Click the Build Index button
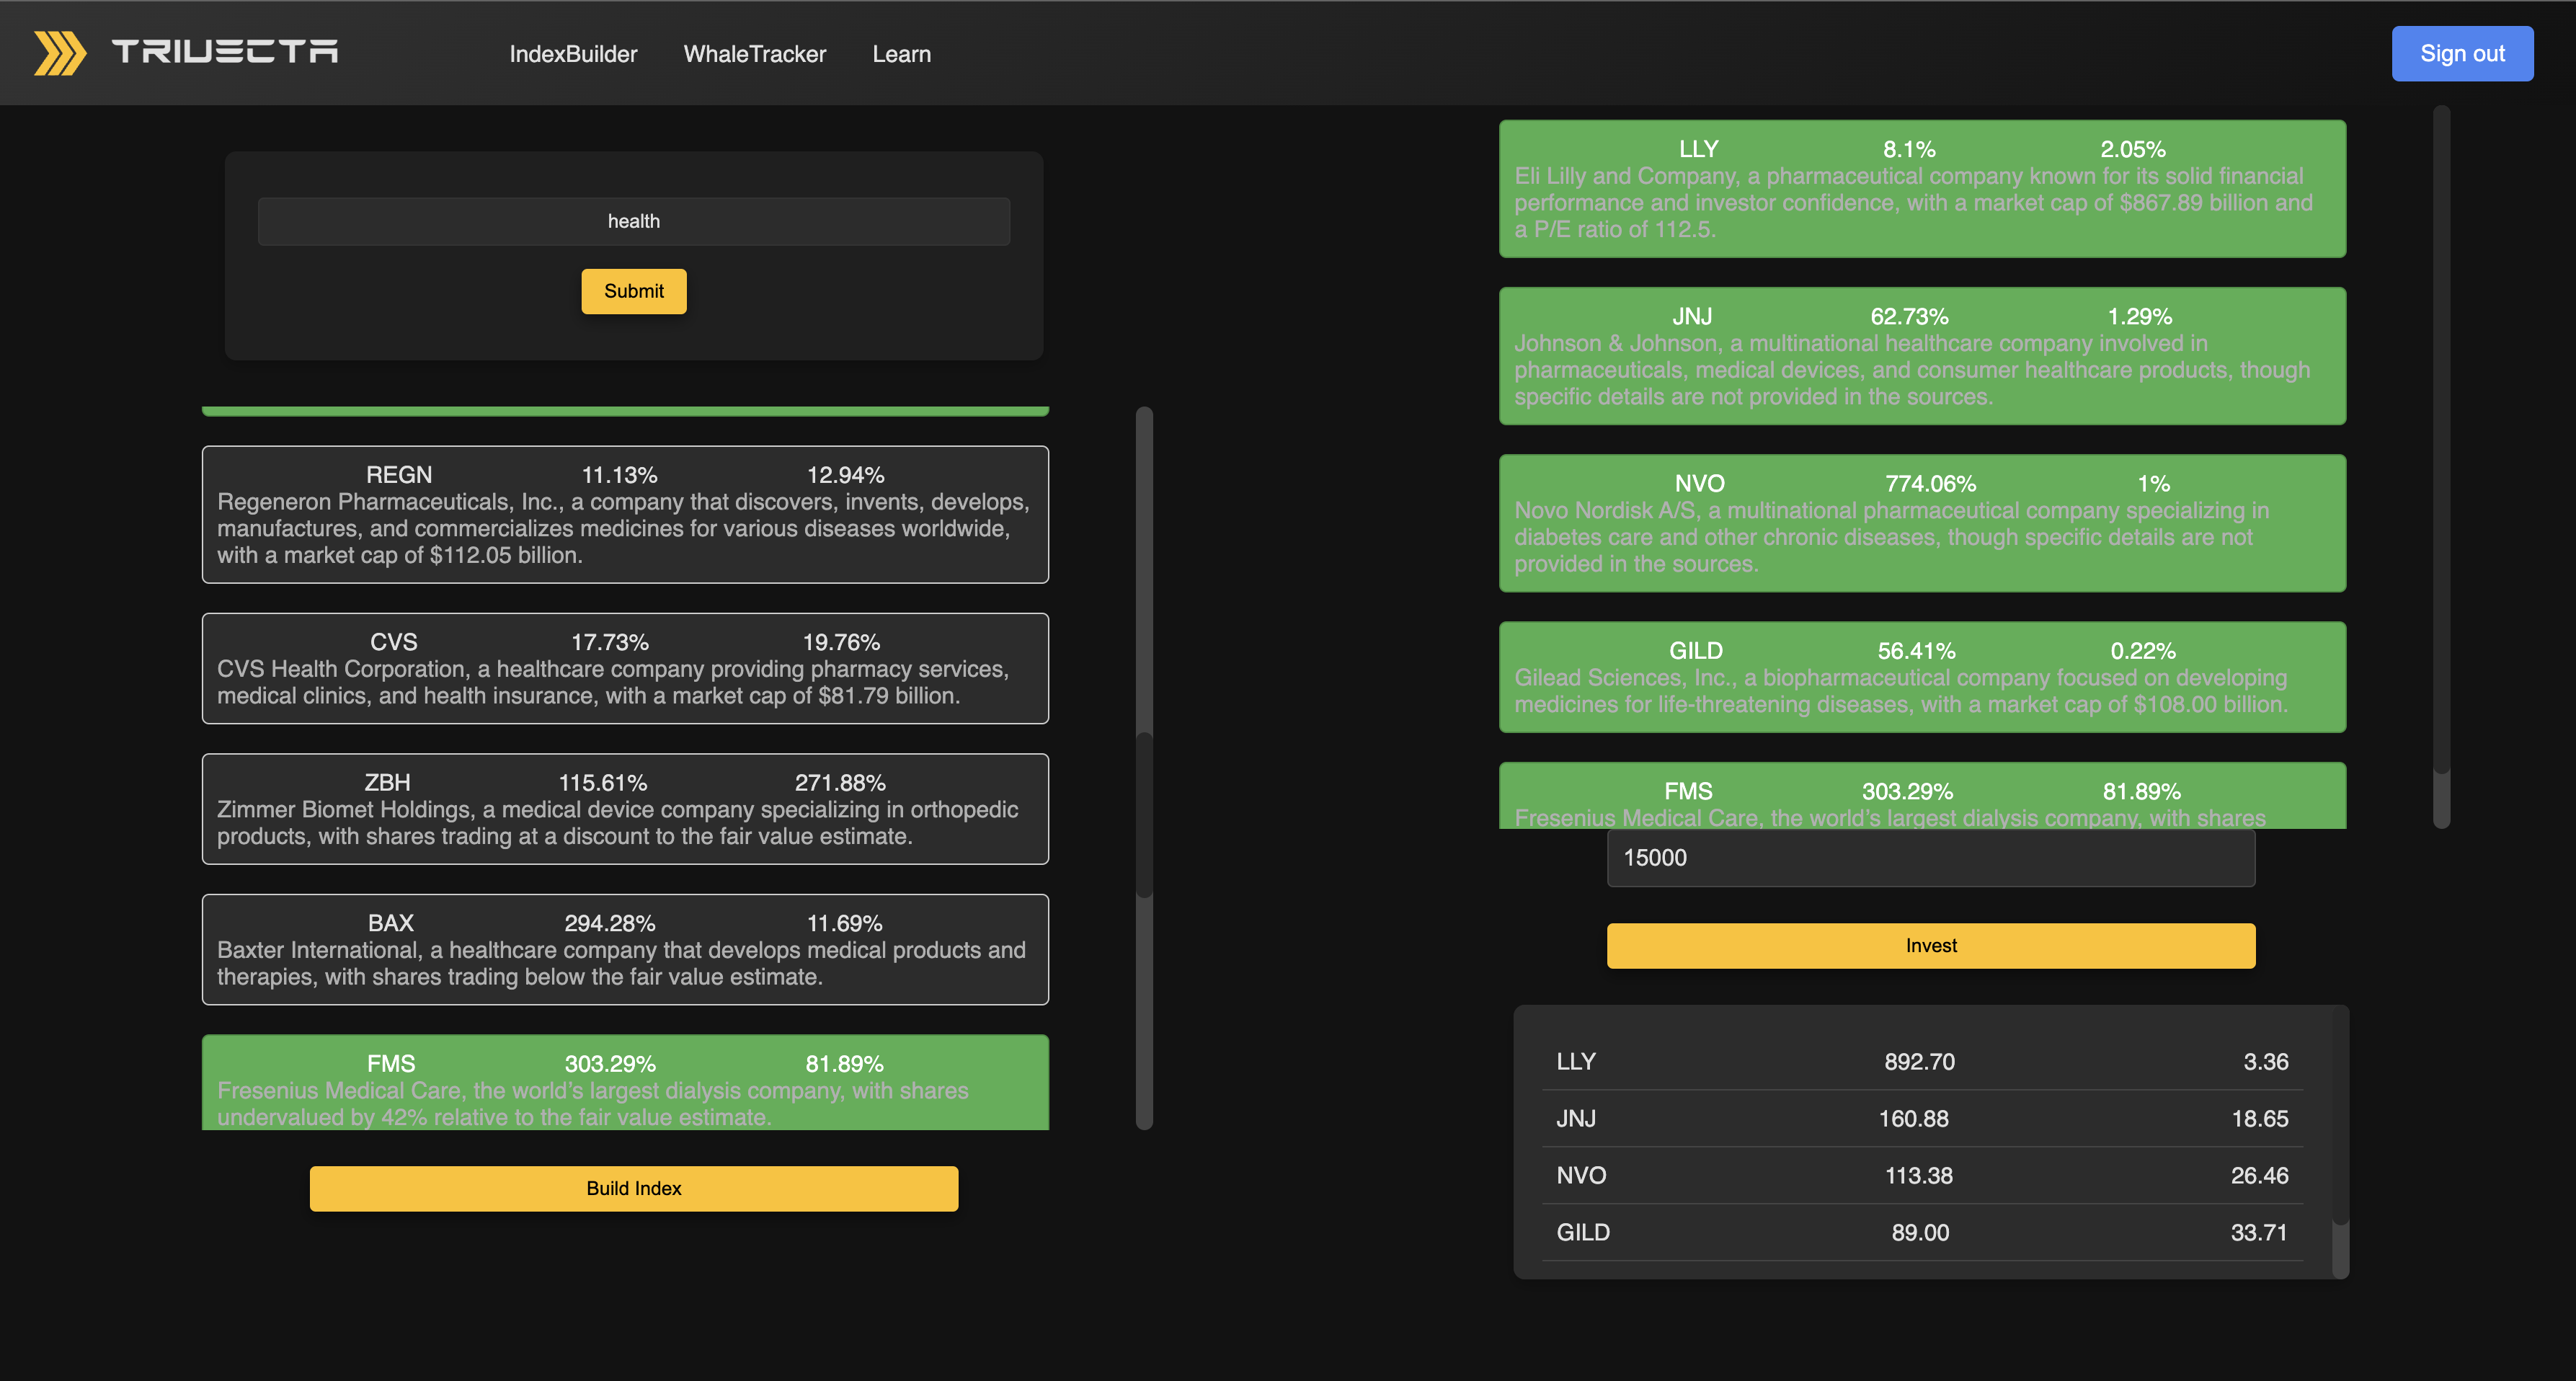Screen dimensions: 2576x1381 click(x=633, y=1188)
